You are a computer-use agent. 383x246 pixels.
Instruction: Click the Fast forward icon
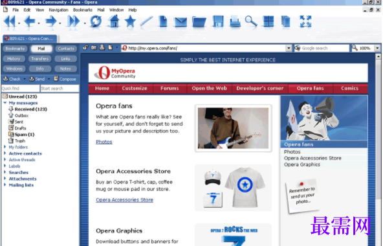coord(74,21)
